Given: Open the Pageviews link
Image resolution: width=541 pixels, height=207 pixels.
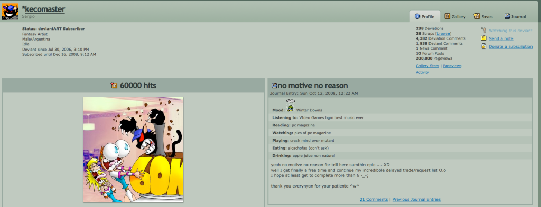Looking at the screenshot, I should point(452,66).
